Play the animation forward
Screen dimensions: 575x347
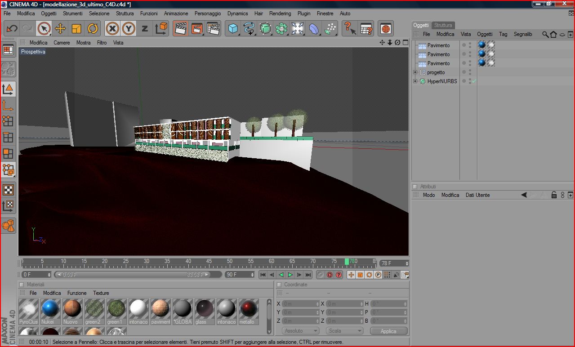[290, 275]
